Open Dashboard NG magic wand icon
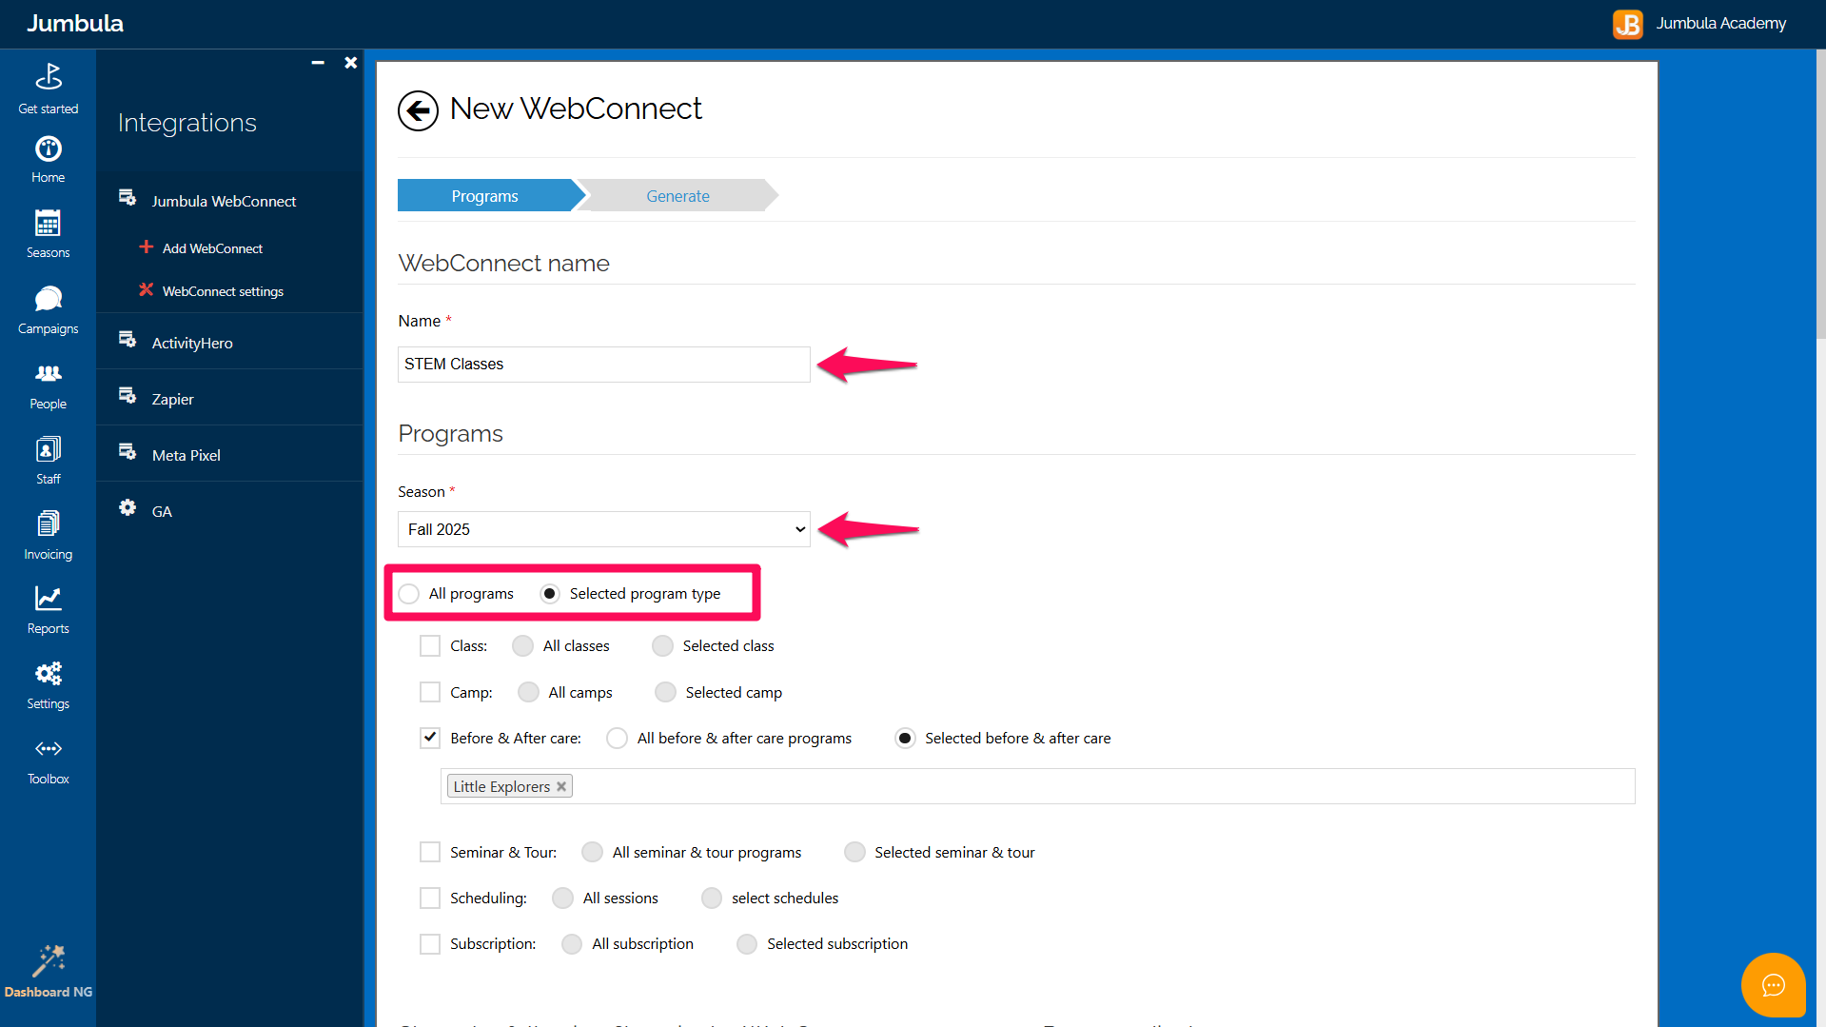The image size is (1826, 1027). click(49, 960)
